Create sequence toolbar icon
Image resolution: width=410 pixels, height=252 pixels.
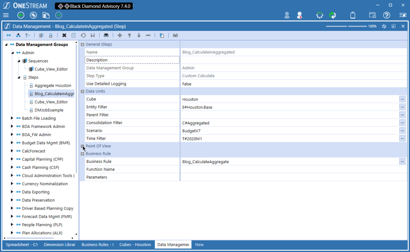pos(41,35)
